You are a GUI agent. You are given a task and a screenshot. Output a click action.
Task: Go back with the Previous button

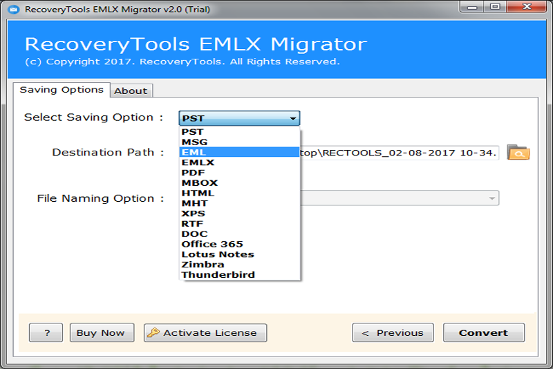[393, 332]
